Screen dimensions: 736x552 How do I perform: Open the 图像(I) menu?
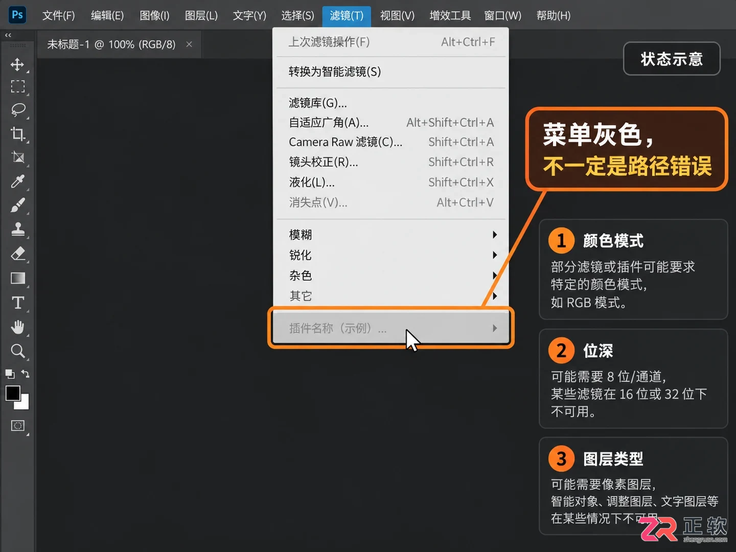point(154,15)
